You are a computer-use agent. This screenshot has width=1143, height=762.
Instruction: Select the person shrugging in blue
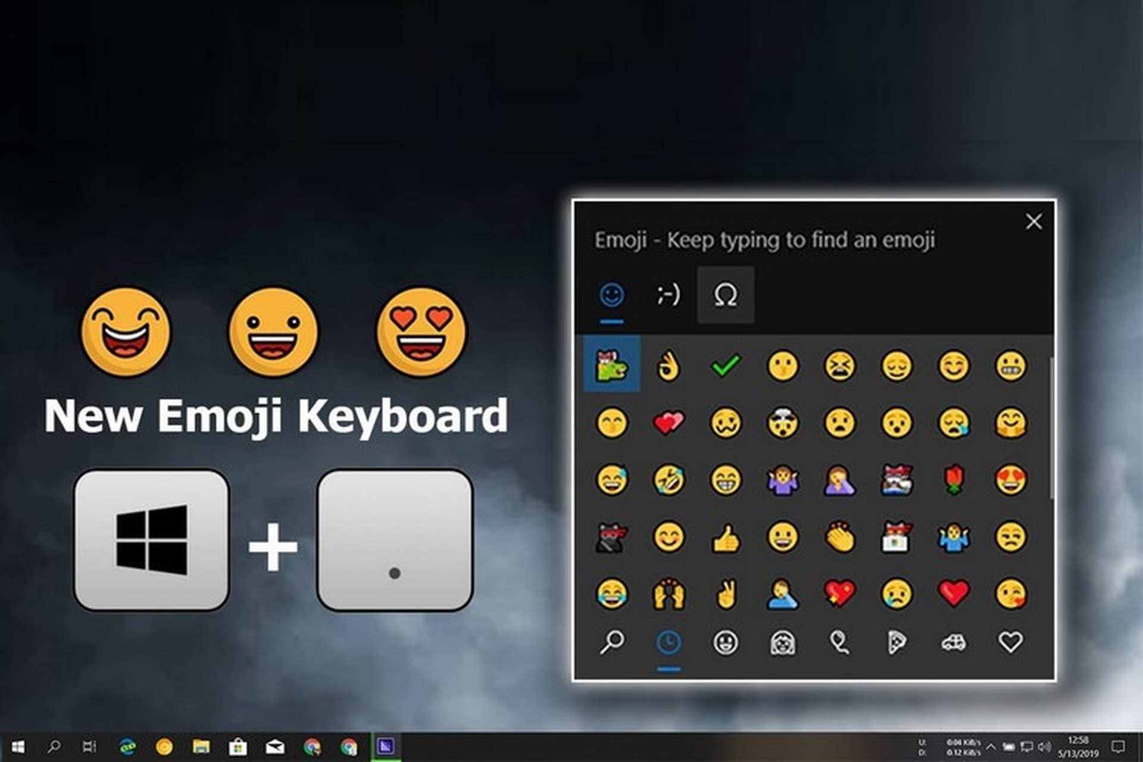coord(954,536)
